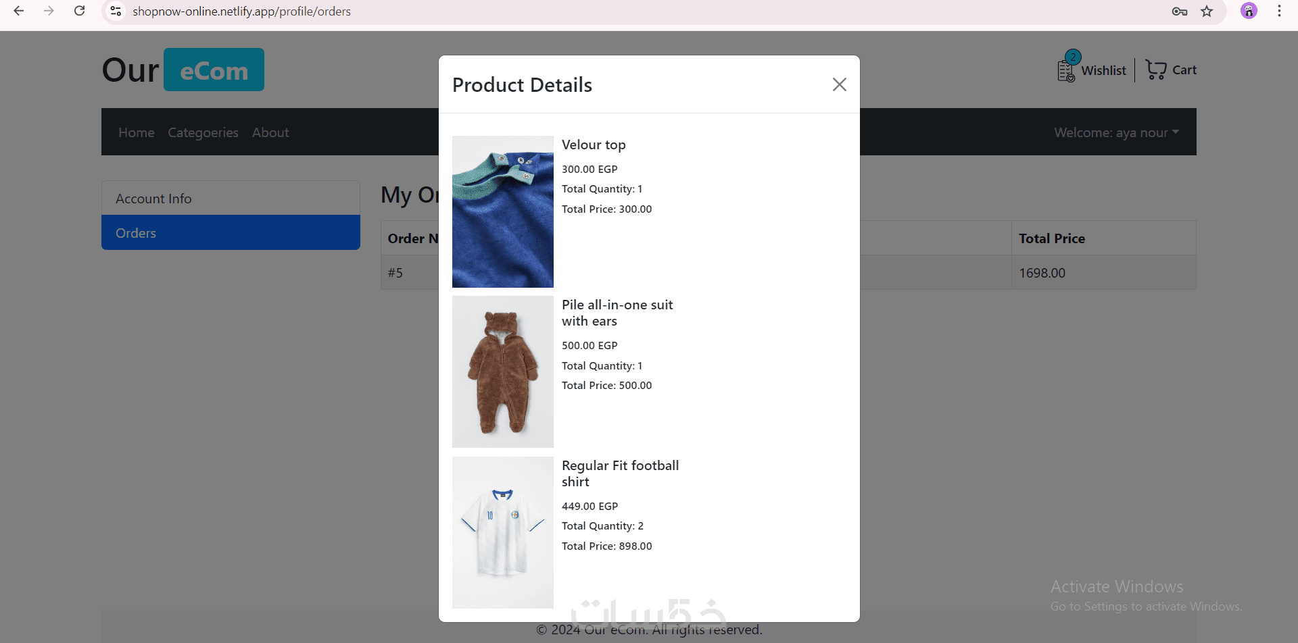Image resolution: width=1298 pixels, height=643 pixels.
Task: Reload the page
Action: (80, 11)
